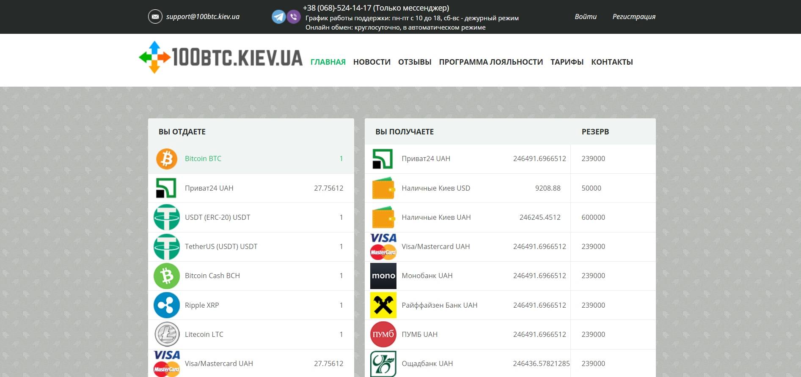Click rate 246245.4512 for Наличные Киев UAH
Viewport: 801px width, 377px height.
click(540, 217)
